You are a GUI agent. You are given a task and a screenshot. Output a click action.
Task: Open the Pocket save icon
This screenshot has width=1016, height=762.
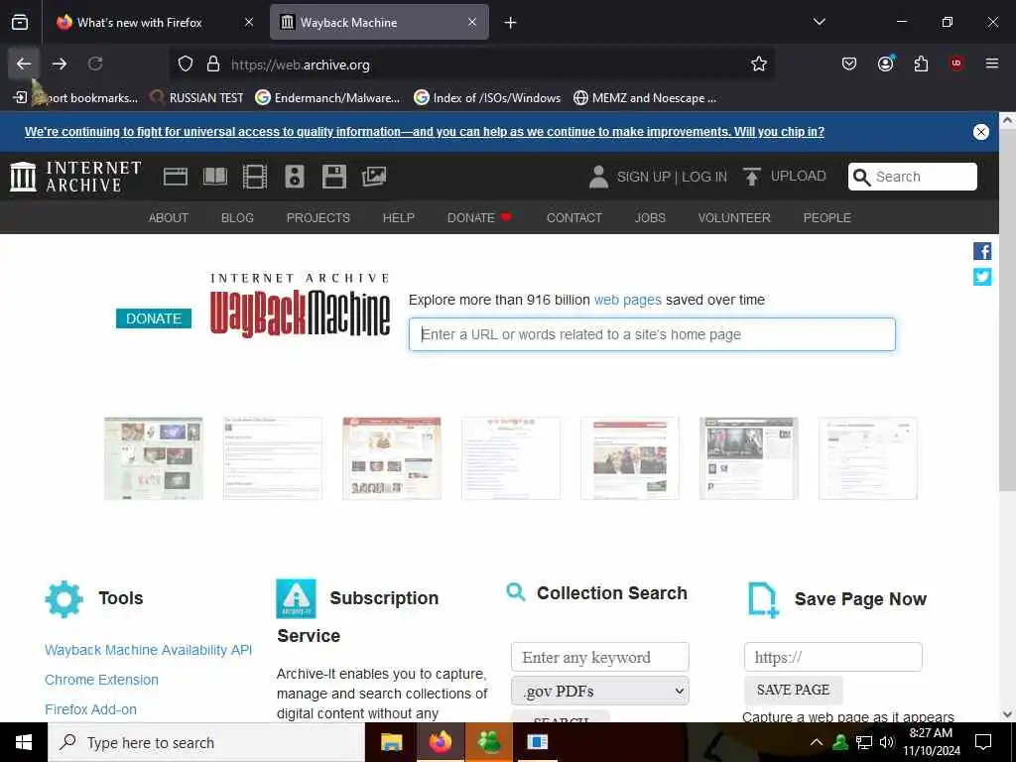(x=849, y=63)
